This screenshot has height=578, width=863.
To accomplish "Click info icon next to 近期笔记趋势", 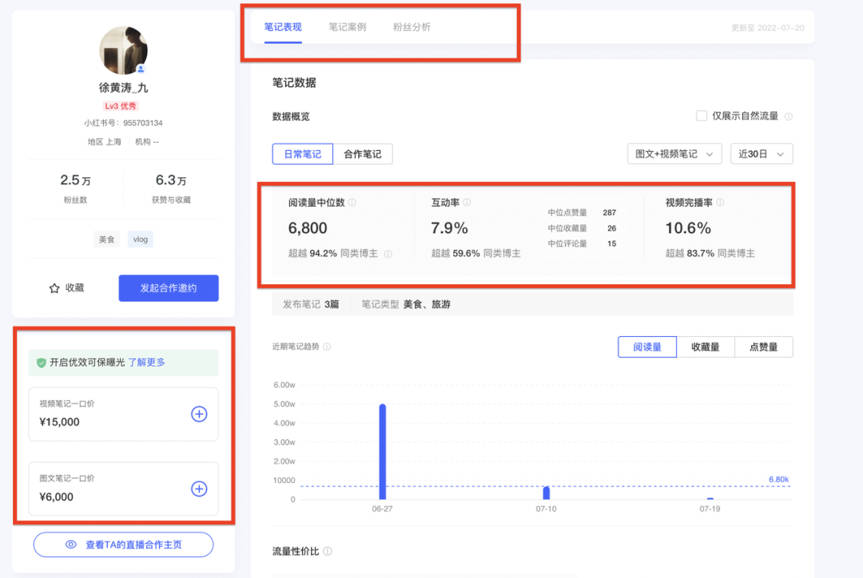I will click(327, 347).
